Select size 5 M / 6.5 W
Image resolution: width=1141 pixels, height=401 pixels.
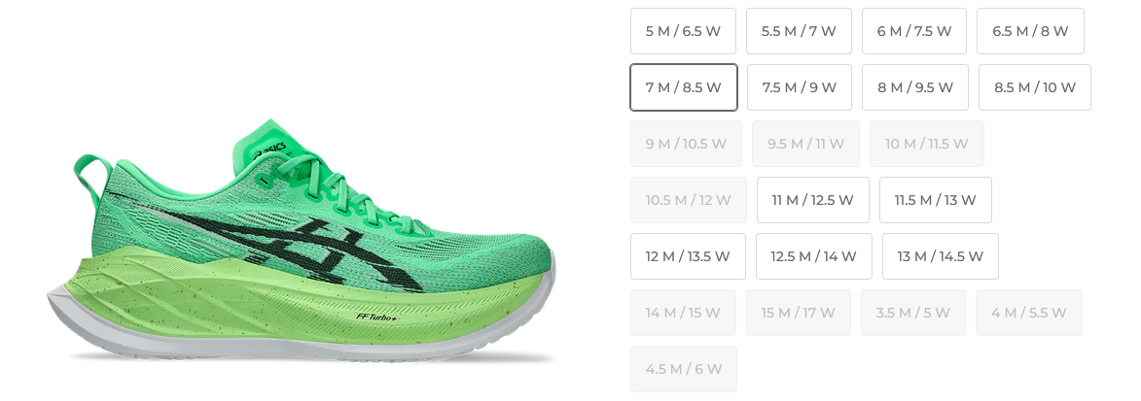click(x=683, y=31)
